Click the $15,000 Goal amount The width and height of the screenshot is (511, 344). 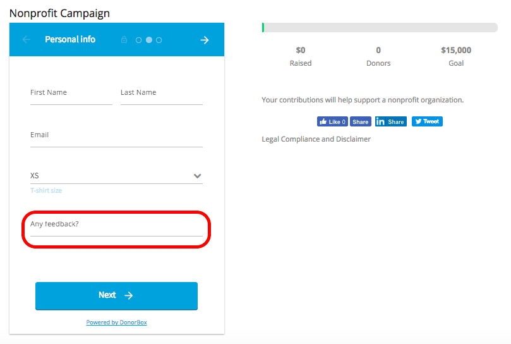tap(456, 51)
